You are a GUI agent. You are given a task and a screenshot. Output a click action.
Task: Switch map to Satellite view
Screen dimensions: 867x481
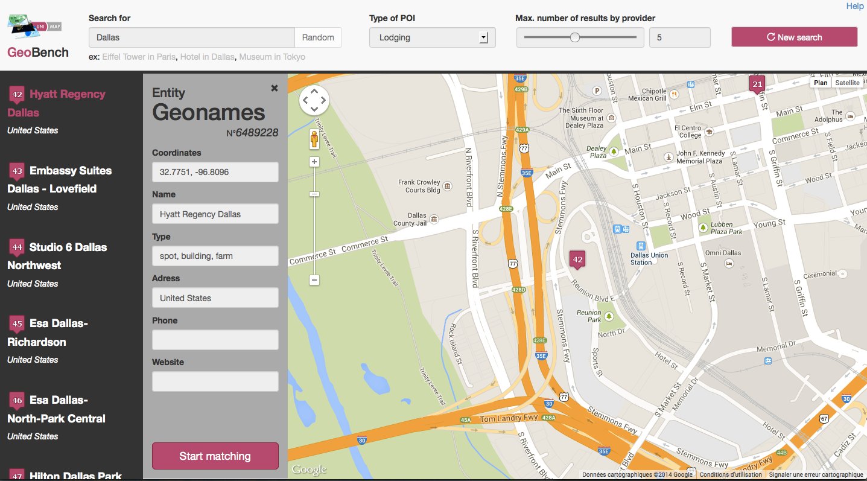(x=848, y=83)
